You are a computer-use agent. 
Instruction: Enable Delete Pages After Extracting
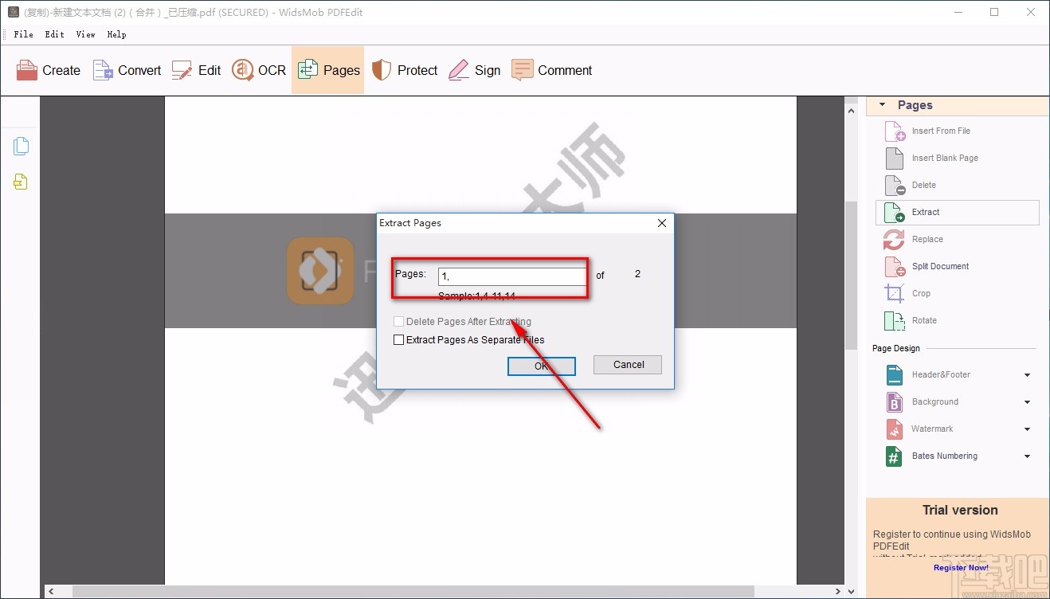click(399, 321)
